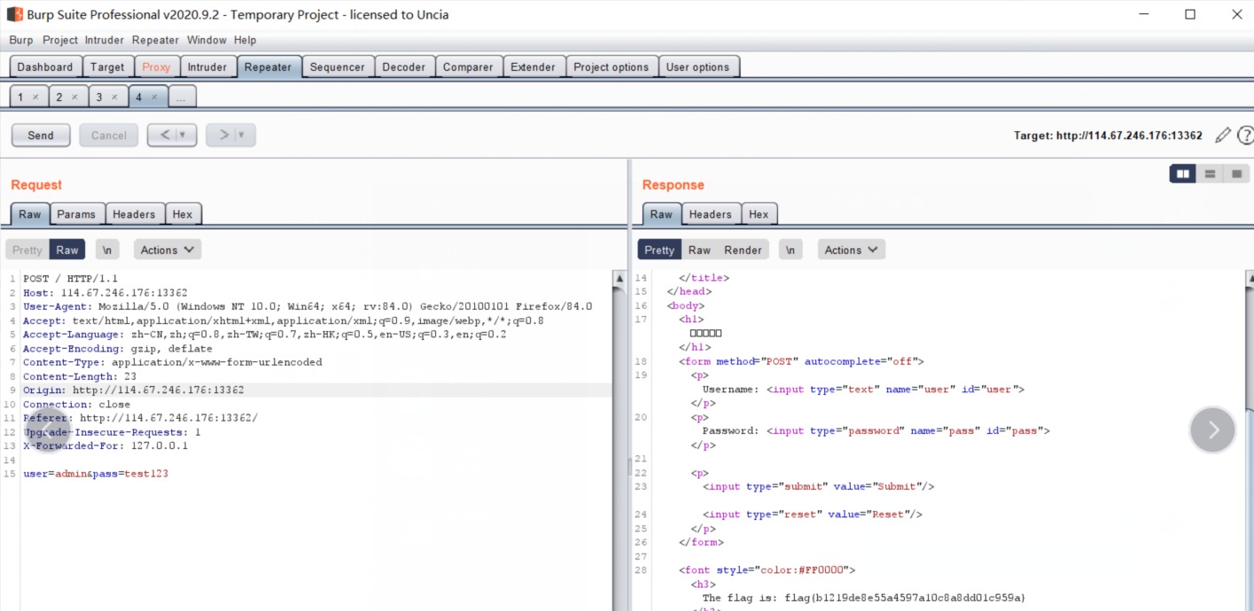Click the X-Forwarded-For: 127.0.0.1 header line
Image resolution: width=1254 pixels, height=611 pixels.
pos(105,445)
